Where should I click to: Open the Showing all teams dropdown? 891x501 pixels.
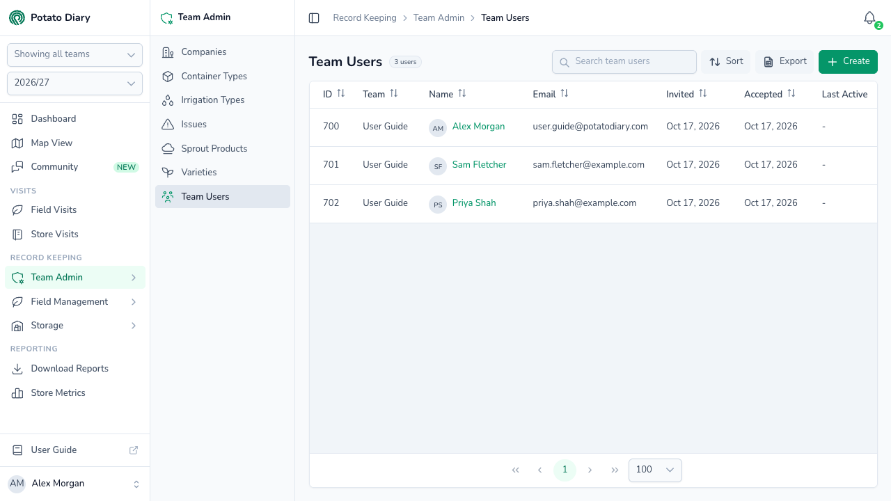tap(74, 54)
